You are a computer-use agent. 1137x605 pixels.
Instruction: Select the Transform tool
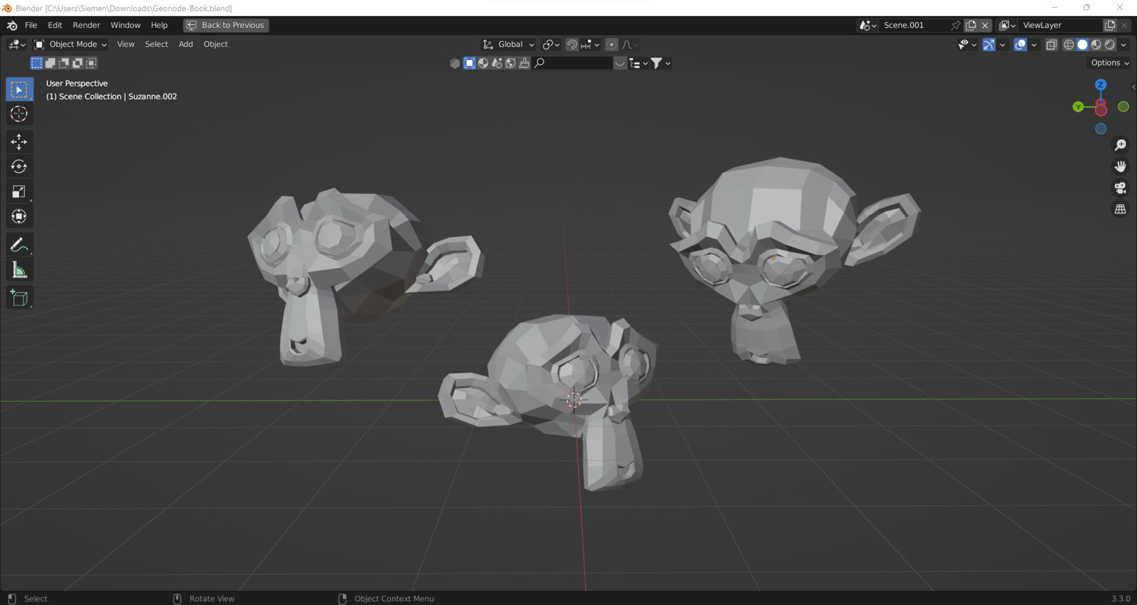click(x=19, y=216)
